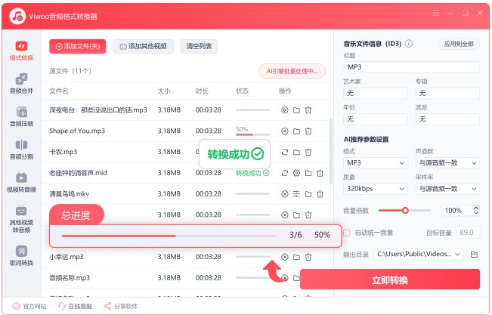Switch to 音频合并 in the sidebar
The image size is (492, 315).
tap(21, 84)
